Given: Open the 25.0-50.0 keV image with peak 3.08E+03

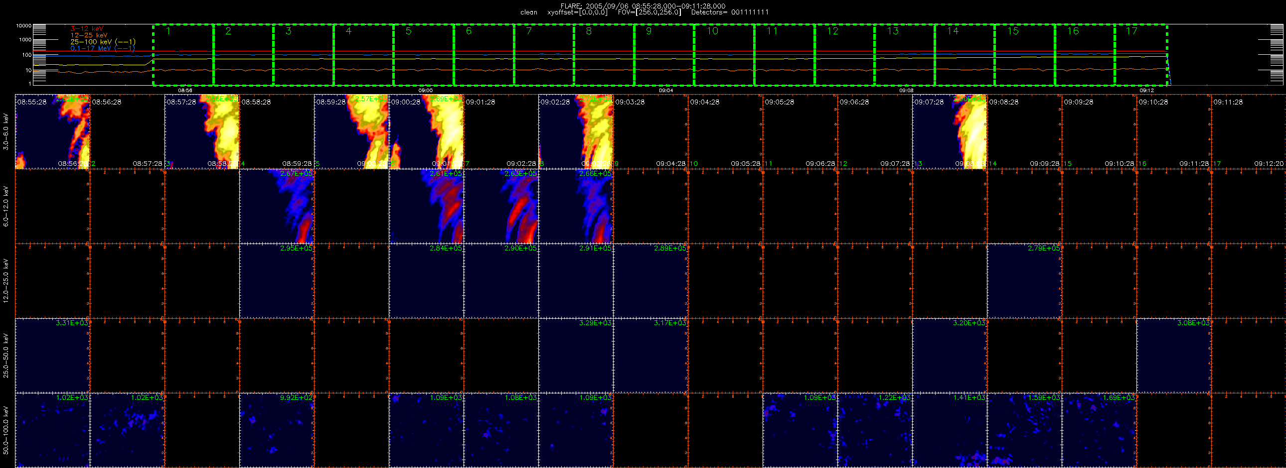Looking at the screenshot, I should tap(1174, 355).
